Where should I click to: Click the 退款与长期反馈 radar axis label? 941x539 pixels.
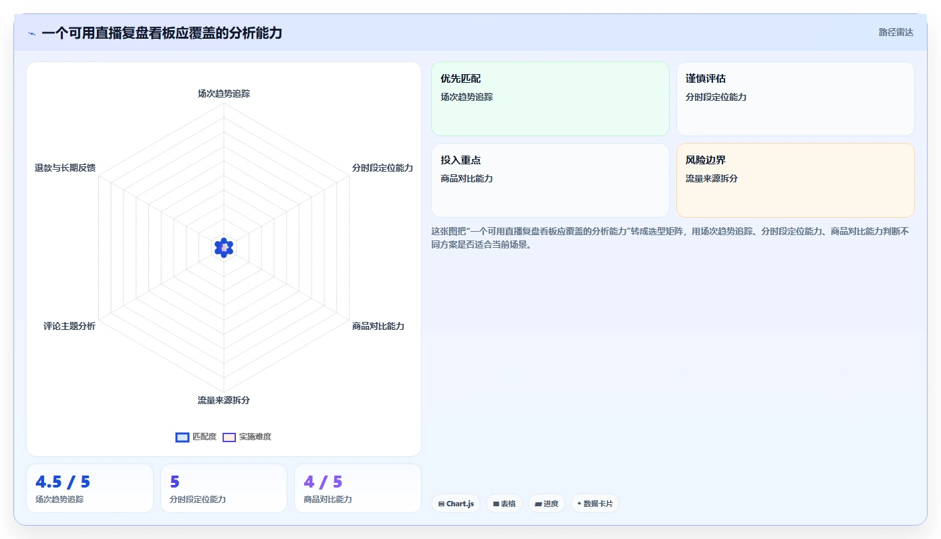tap(65, 168)
